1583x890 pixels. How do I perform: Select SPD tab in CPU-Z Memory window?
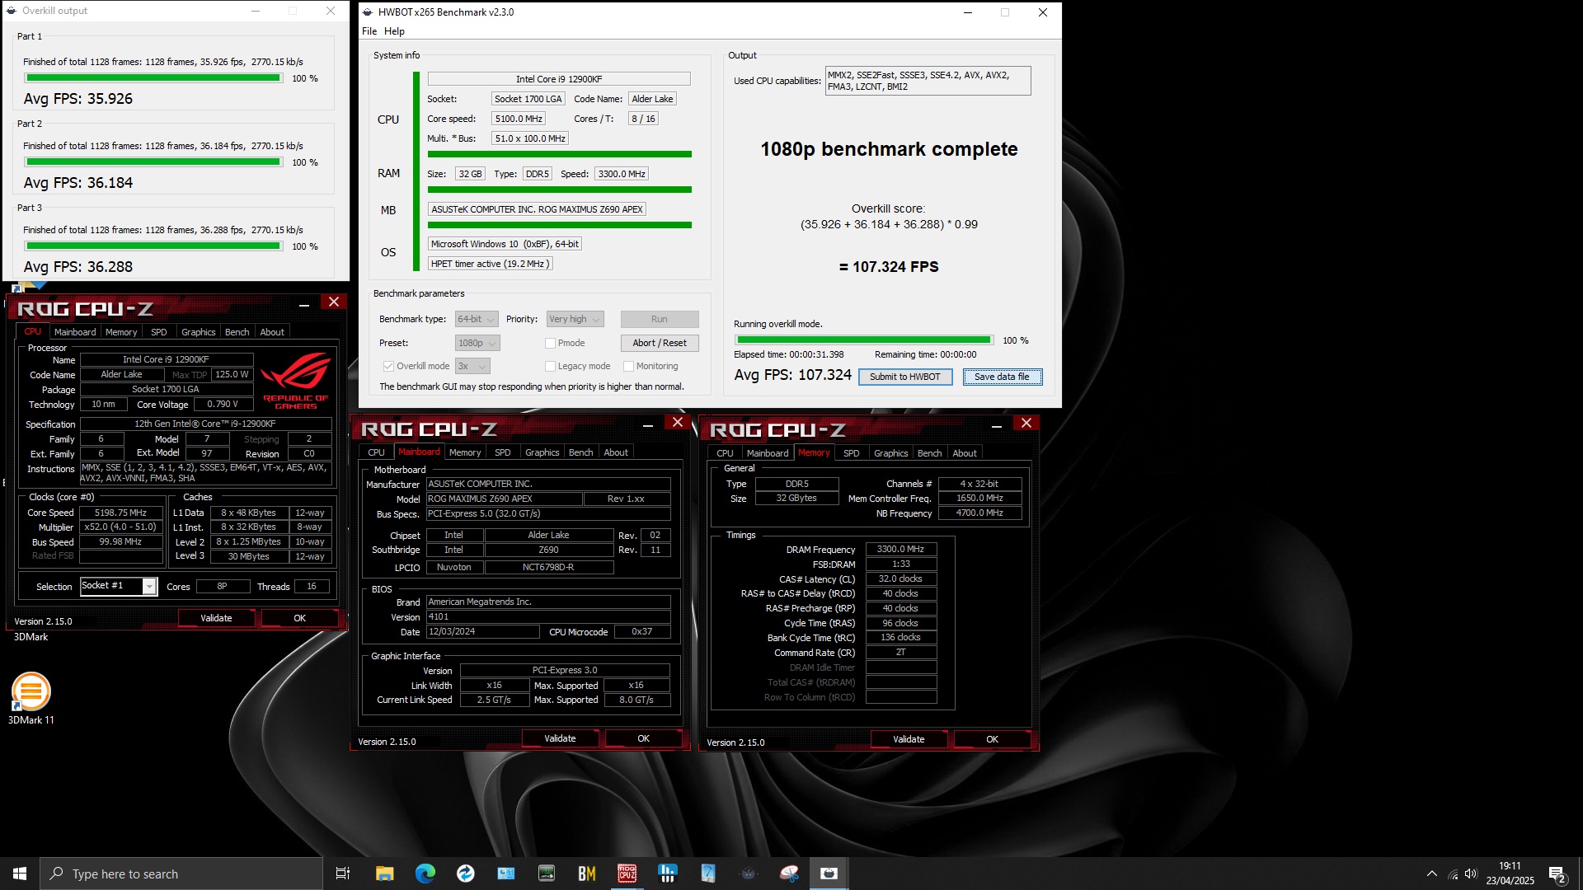coord(852,453)
